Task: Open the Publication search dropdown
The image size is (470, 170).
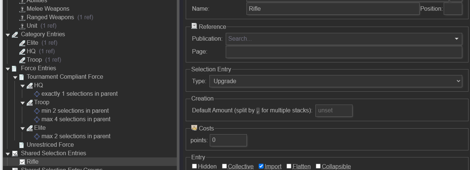Action: pyautogui.click(x=456, y=39)
